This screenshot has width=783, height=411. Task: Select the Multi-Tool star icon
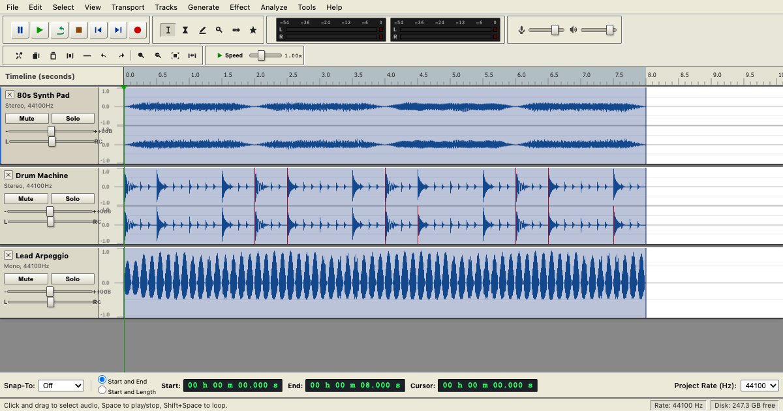coord(253,30)
